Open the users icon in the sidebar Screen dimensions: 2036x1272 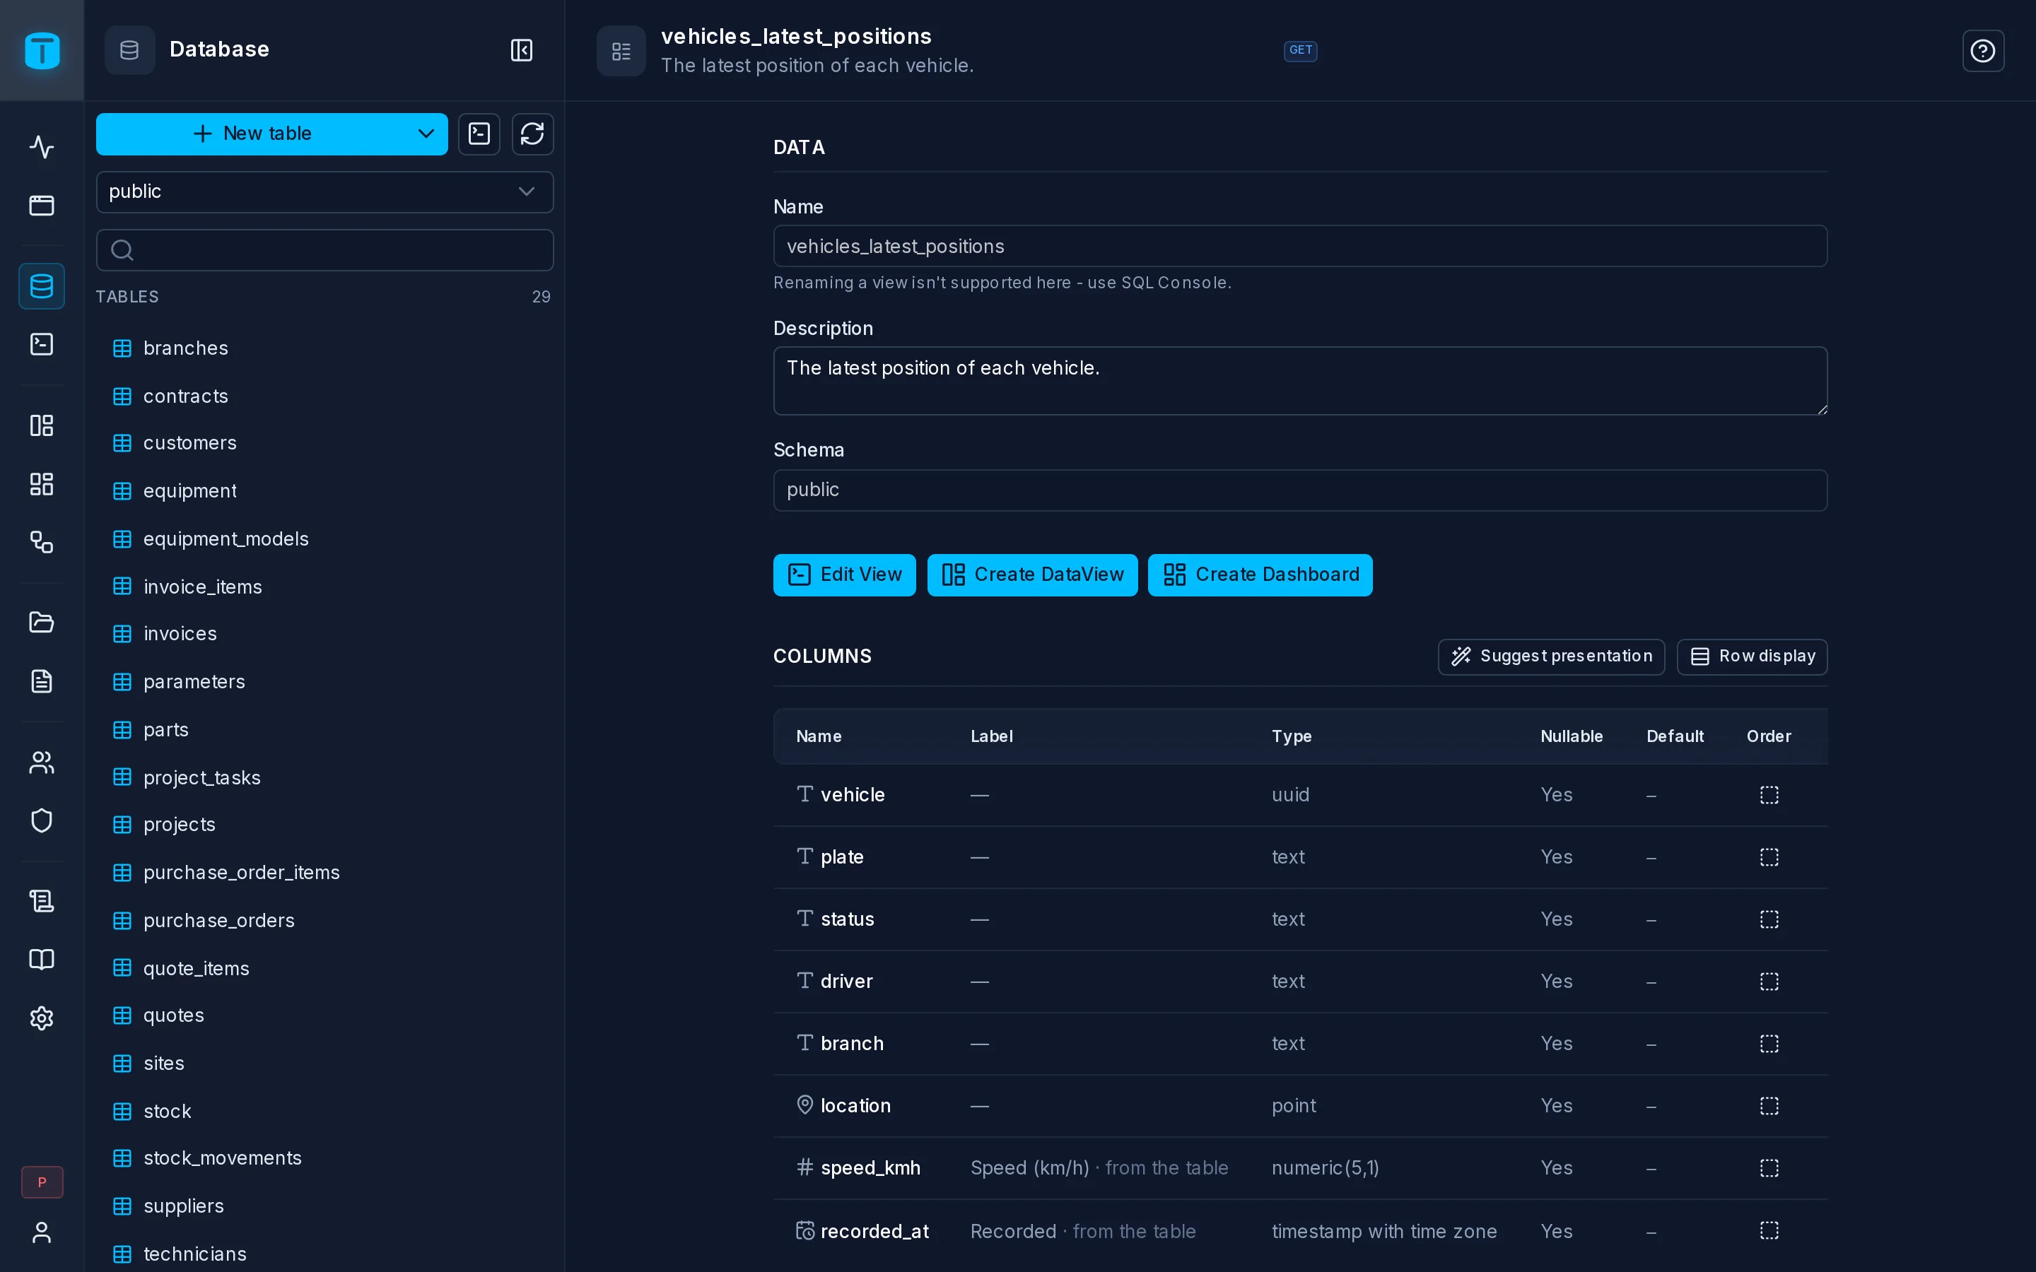[x=41, y=762]
